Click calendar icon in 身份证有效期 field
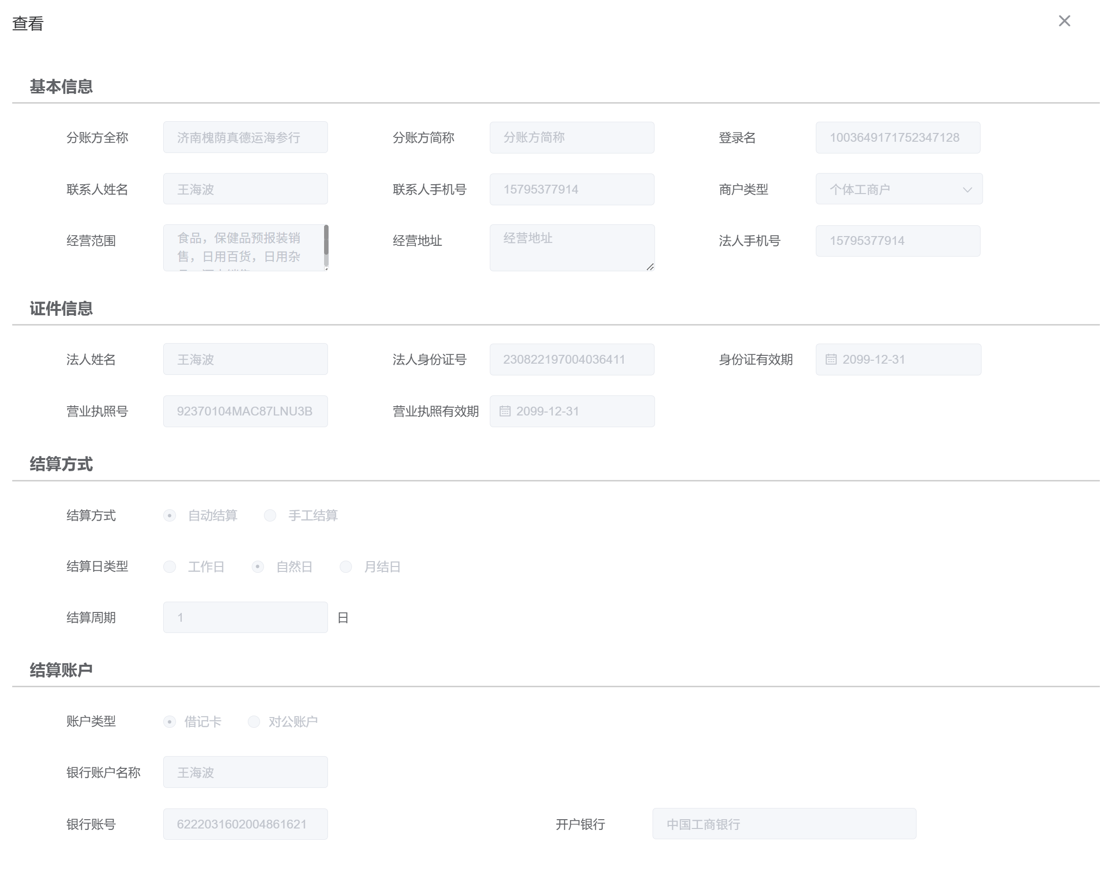Viewport: 1114px width, 893px height. tap(831, 359)
